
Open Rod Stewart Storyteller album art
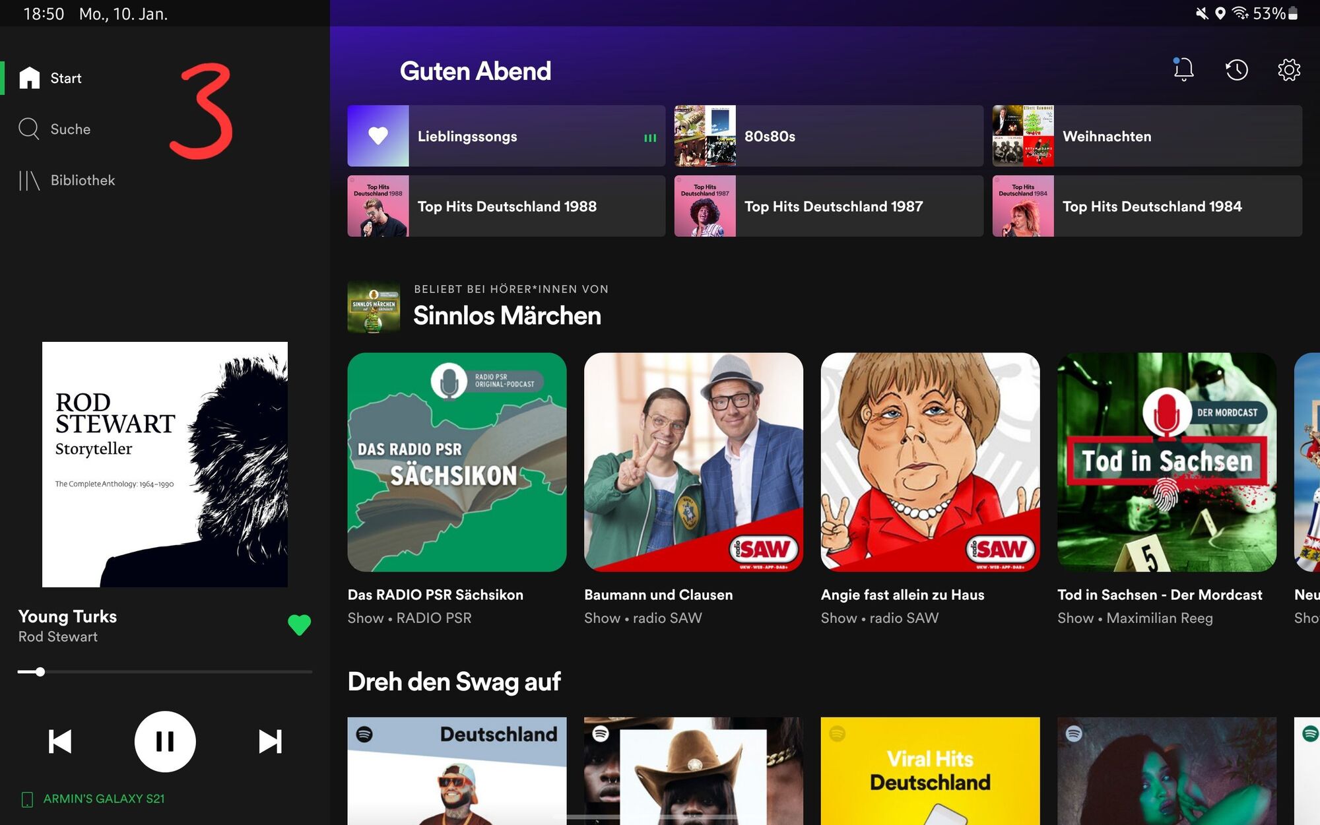pos(165,465)
